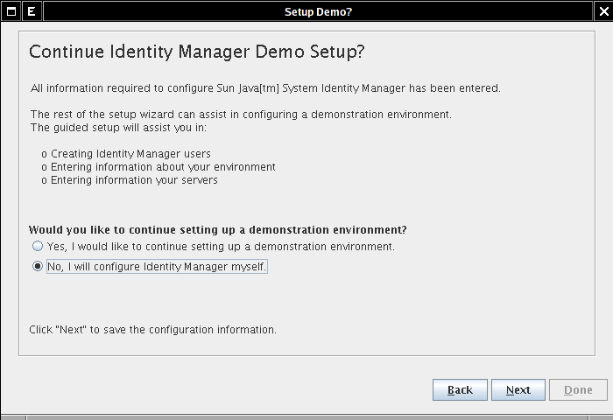
Task: Click the "All information required" paragraph
Action: 265,88
